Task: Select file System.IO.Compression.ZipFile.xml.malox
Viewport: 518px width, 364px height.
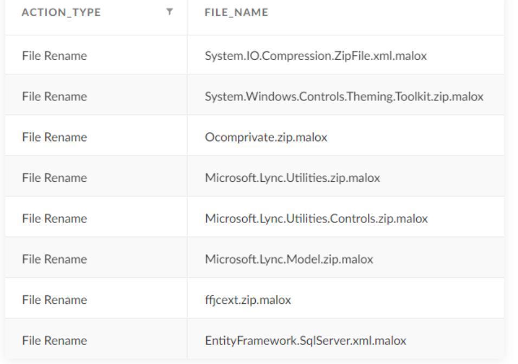Action: tap(316, 55)
